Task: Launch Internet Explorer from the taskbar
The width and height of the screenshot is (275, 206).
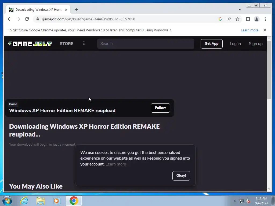Action: pos(24,201)
